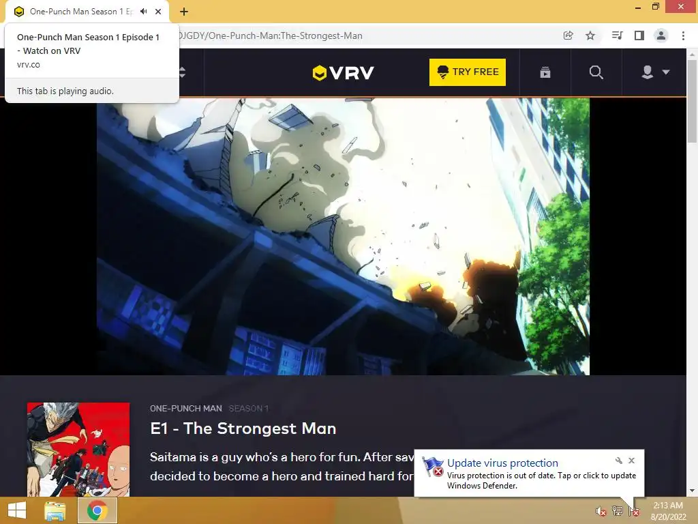Click the address bar URL text
Viewport: 698px width, 524px height.
tap(270, 35)
